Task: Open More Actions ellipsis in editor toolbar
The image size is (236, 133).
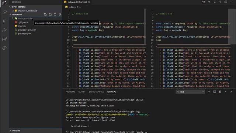Action: (x=231, y=2)
